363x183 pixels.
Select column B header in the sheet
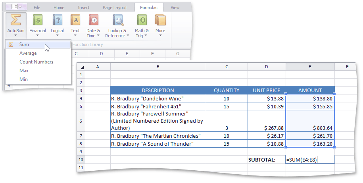158,67
